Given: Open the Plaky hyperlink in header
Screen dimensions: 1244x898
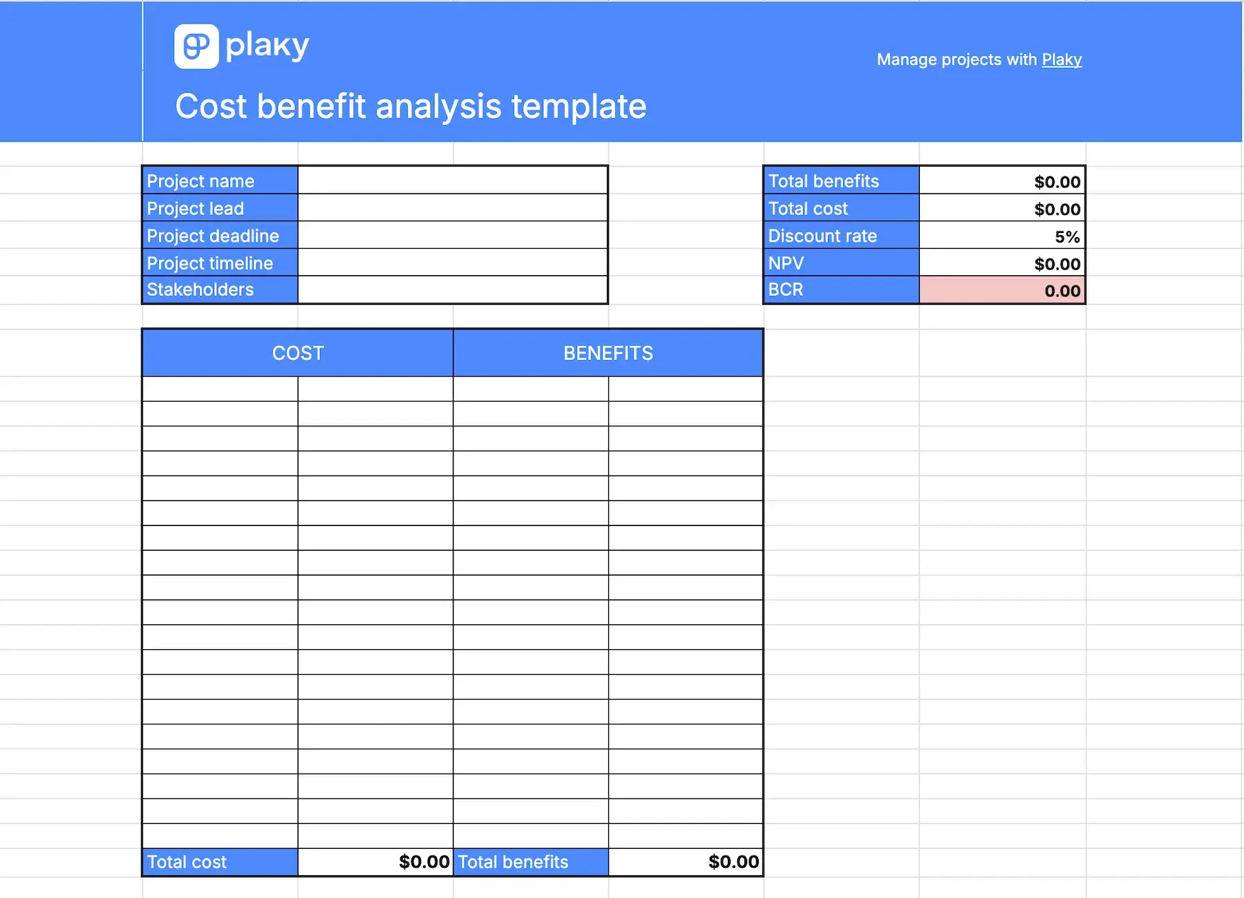Looking at the screenshot, I should point(1062,59).
